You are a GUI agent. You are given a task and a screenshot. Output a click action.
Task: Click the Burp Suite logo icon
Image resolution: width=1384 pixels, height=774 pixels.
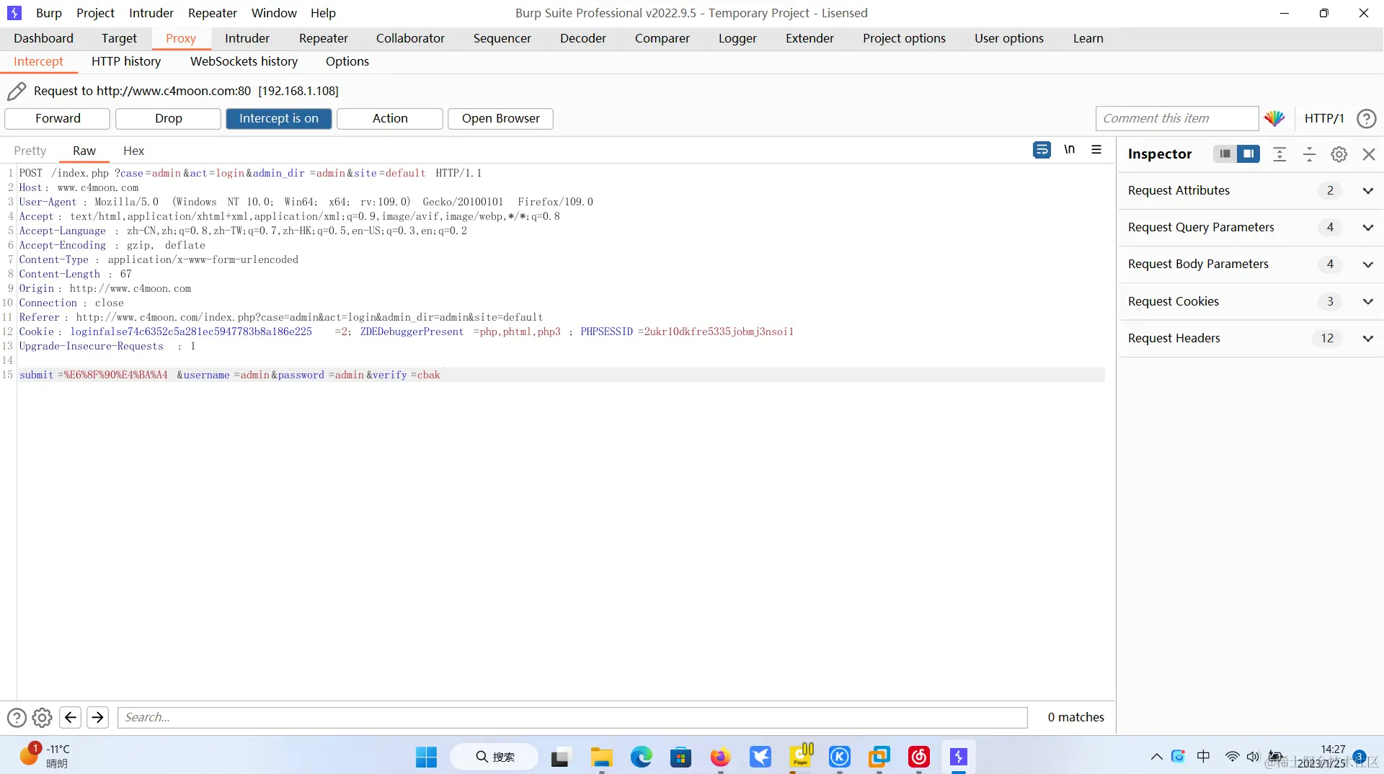14,13
